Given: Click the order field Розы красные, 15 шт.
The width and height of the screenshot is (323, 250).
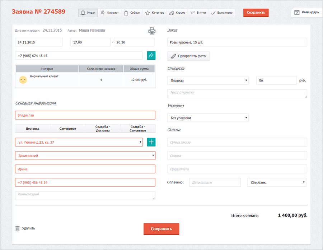Looking at the screenshot, I should point(237,42).
